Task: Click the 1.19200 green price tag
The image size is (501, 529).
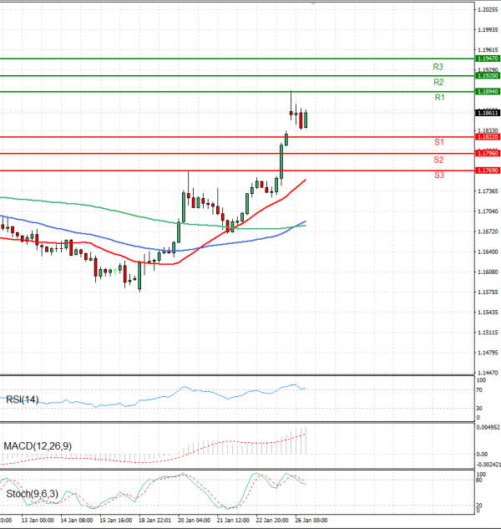Action: (x=487, y=75)
